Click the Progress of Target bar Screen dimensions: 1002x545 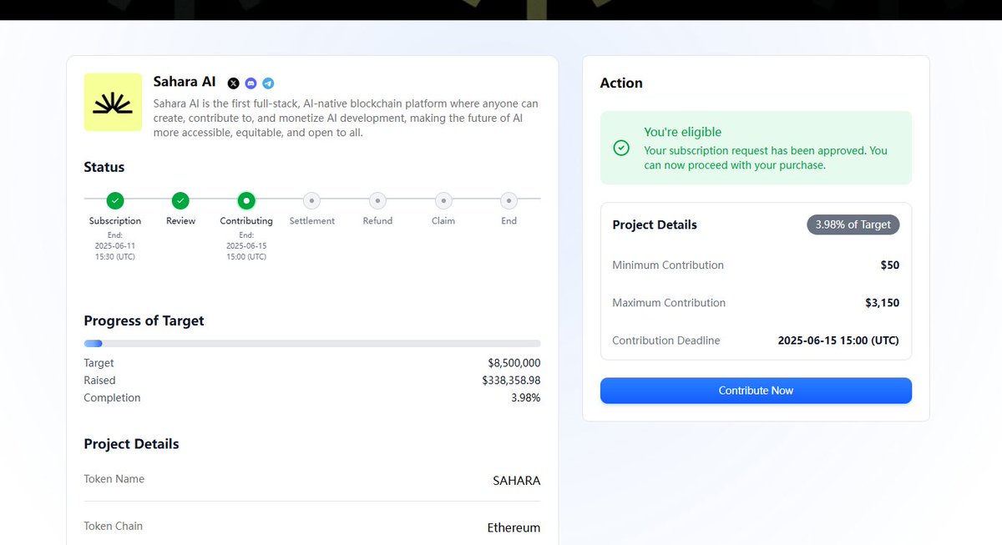coord(312,343)
